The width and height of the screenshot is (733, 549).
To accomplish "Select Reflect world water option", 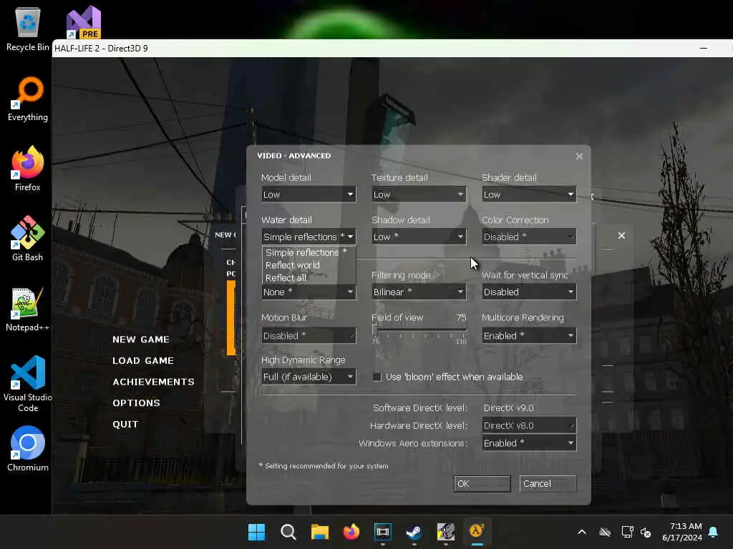I will (309, 265).
